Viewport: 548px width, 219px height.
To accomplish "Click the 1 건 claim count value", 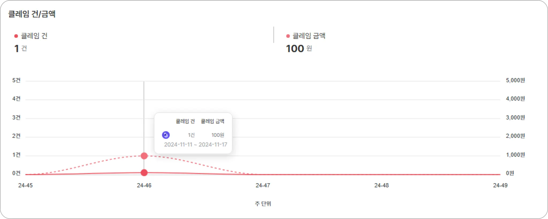I will pos(21,49).
